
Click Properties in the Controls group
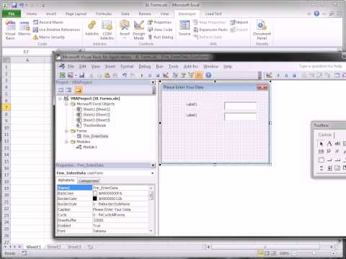point(159,22)
